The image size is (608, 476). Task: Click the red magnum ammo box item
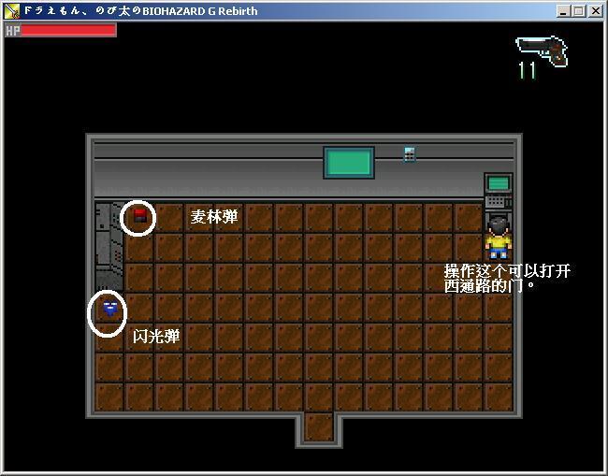click(x=140, y=215)
